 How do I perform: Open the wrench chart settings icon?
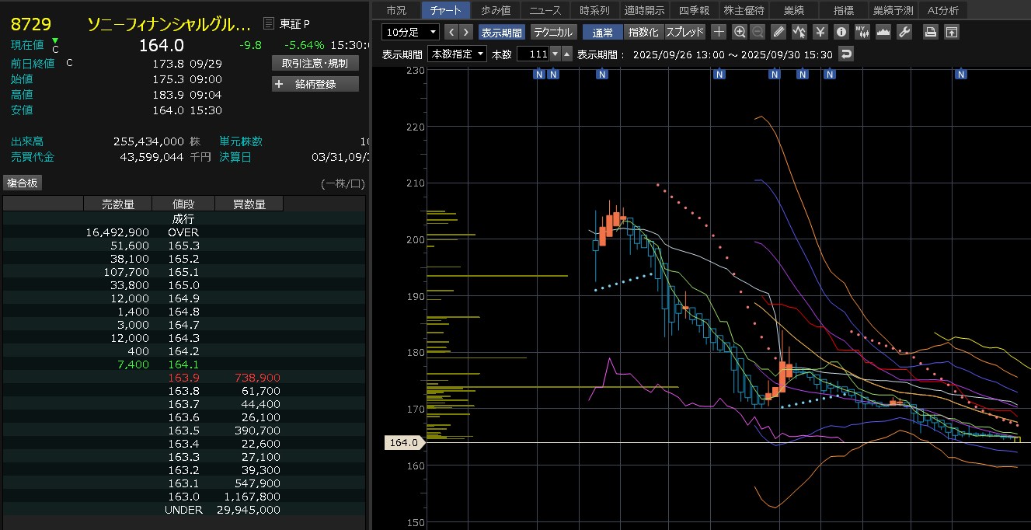click(x=904, y=32)
